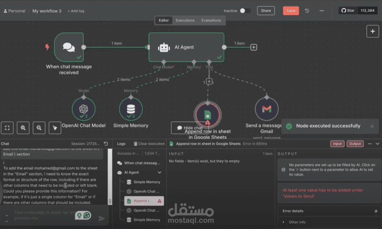Open log panel more options menu
Viewport: 382px width, 229px height.
[370, 144]
